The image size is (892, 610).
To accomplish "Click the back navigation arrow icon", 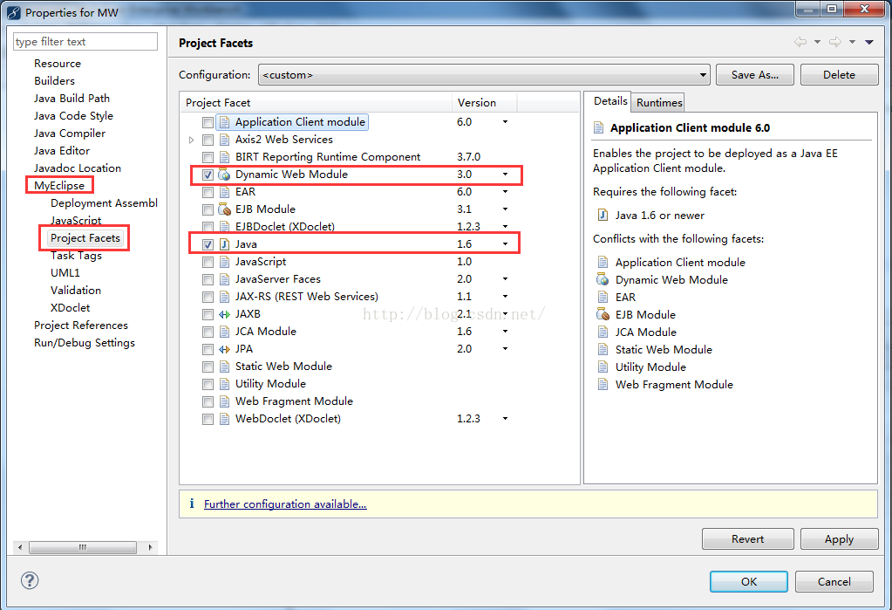I will [800, 42].
